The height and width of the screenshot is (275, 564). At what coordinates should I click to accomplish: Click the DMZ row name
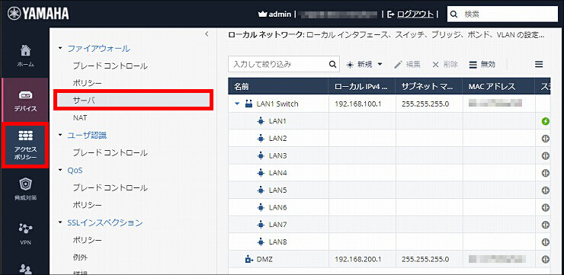(264, 259)
